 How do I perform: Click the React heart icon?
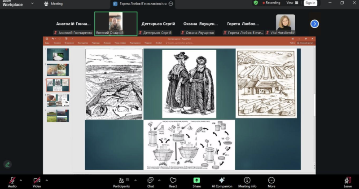pos(173,180)
